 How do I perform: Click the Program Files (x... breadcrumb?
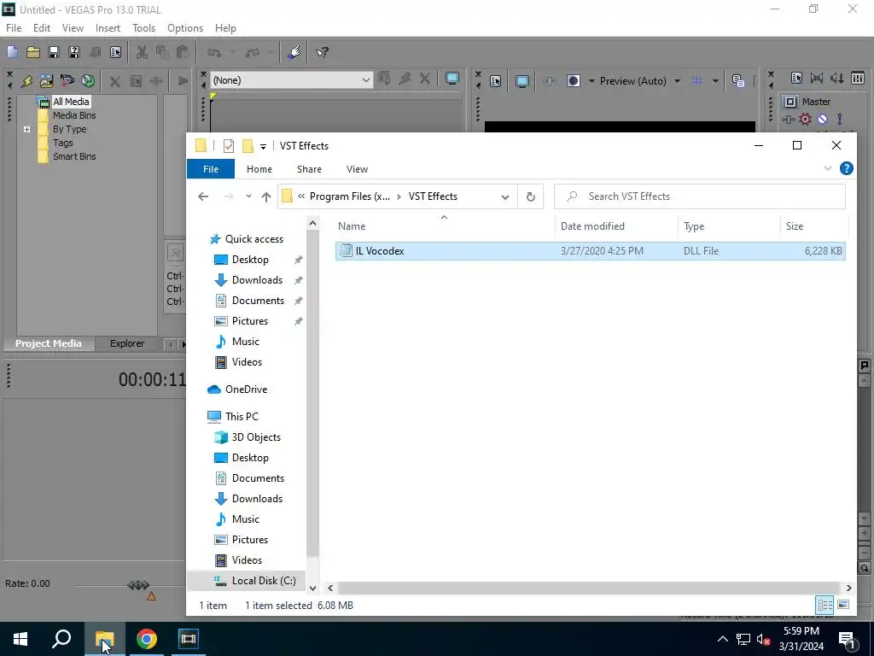click(349, 196)
